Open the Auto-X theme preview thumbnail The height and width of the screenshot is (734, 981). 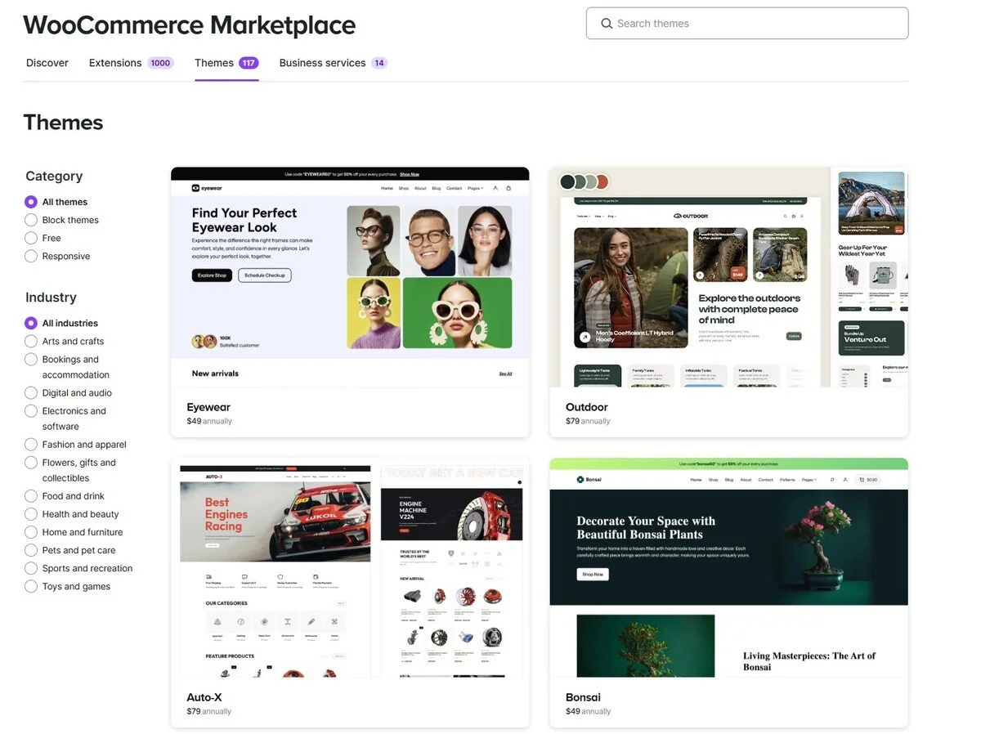pyautogui.click(x=350, y=568)
